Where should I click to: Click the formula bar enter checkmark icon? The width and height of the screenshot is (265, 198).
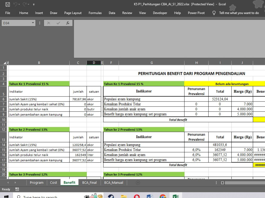point(58,23)
